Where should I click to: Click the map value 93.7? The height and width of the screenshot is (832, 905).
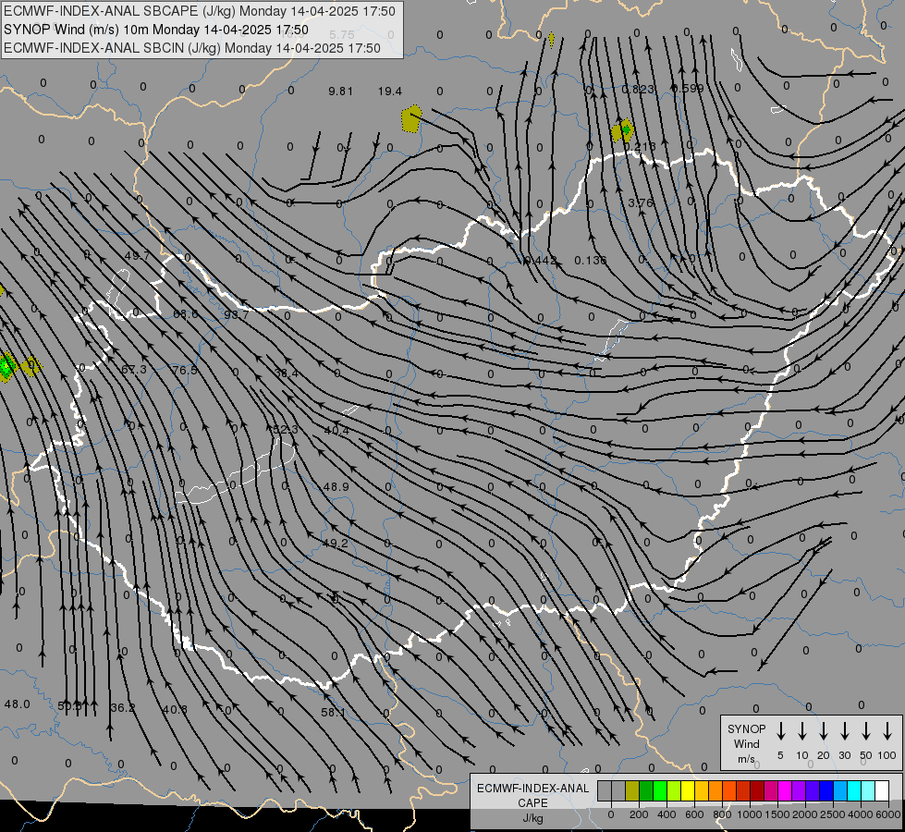click(237, 314)
